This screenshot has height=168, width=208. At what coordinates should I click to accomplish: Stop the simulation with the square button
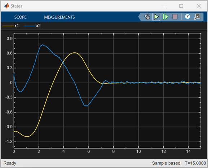click(x=175, y=17)
